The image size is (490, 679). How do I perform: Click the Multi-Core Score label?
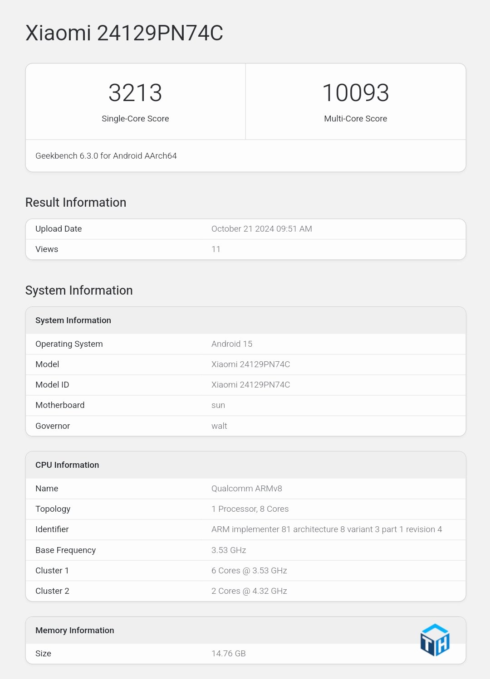[356, 119]
